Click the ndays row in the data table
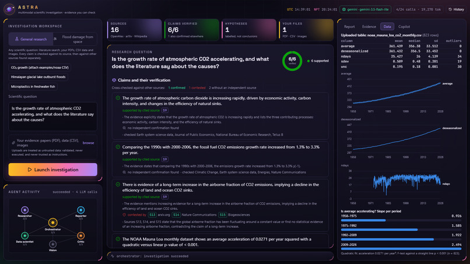Screen dimensions: 470x264 click(401, 57)
